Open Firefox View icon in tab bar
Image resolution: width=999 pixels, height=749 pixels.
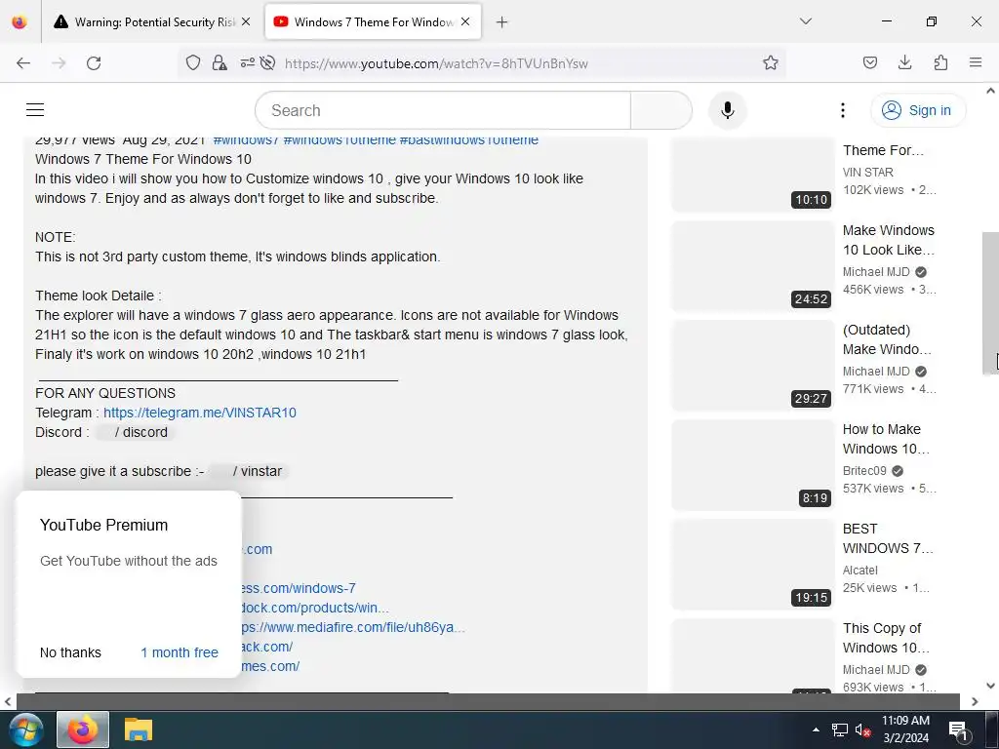tap(20, 22)
